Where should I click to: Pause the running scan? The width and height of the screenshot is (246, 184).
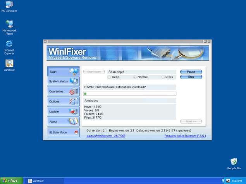(x=191, y=72)
